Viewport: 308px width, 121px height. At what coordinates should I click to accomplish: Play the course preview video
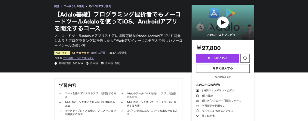[223, 22]
